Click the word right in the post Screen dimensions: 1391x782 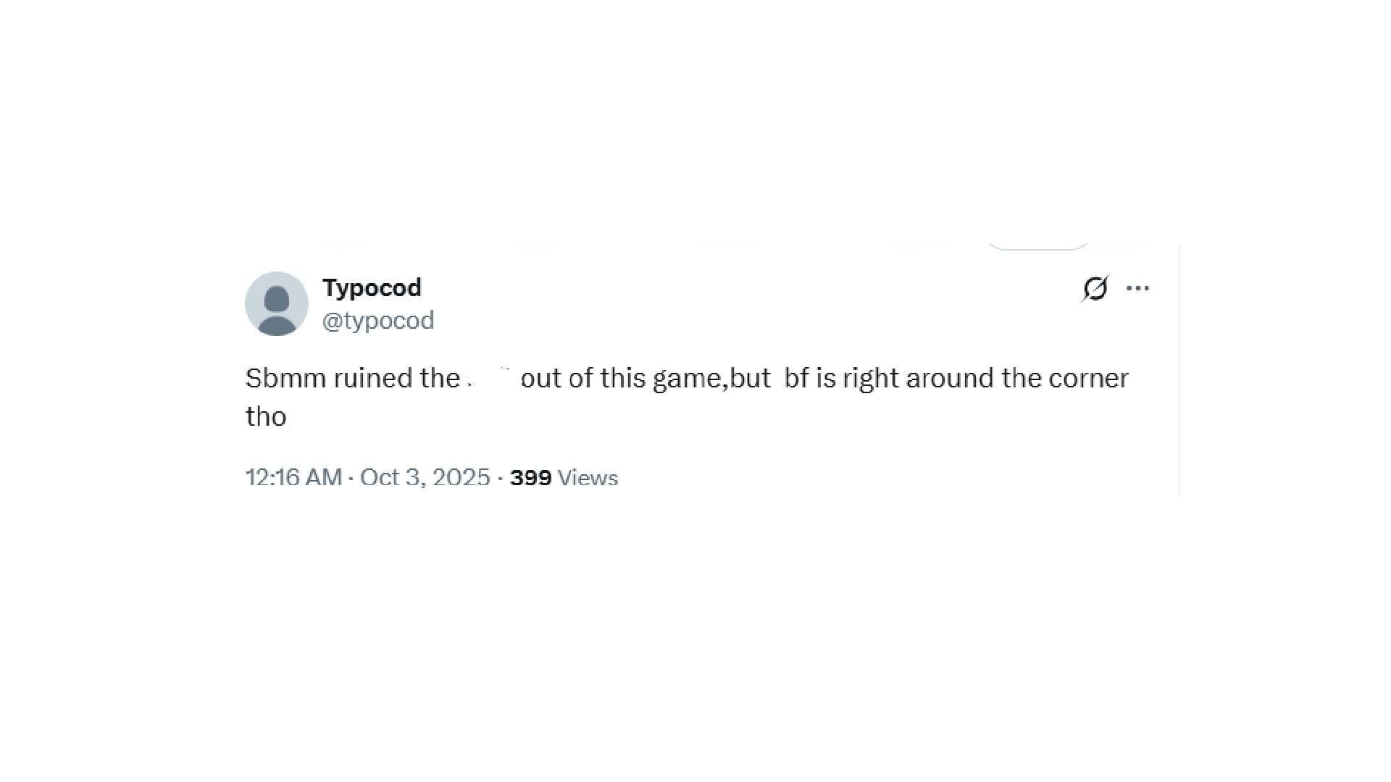(x=870, y=378)
